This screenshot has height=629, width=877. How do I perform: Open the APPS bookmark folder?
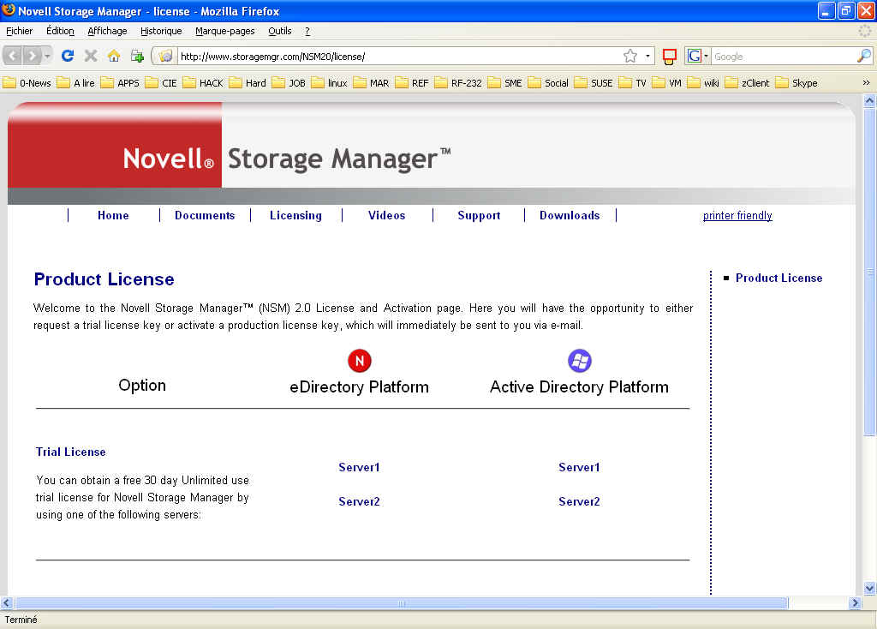coord(120,83)
